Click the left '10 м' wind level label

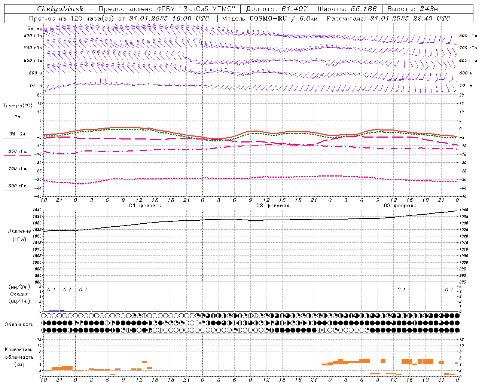pyautogui.click(x=36, y=85)
